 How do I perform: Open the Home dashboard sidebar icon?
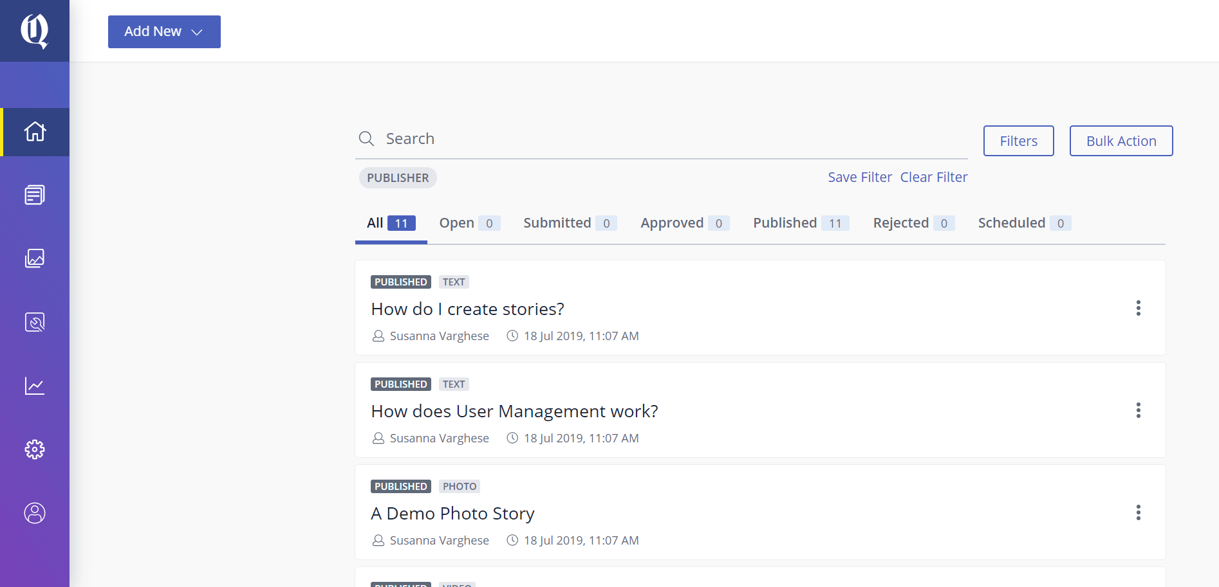click(35, 132)
